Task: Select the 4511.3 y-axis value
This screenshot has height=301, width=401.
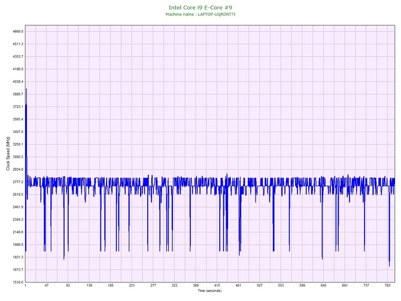Action: 18,44
